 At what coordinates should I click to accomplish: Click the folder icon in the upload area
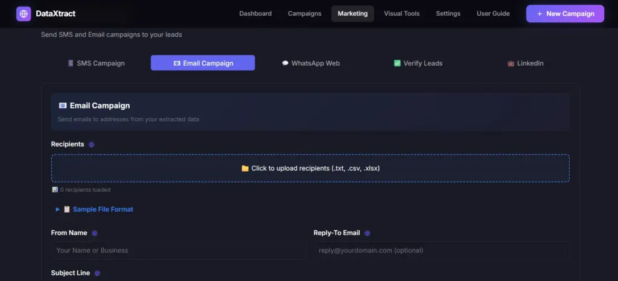point(245,168)
